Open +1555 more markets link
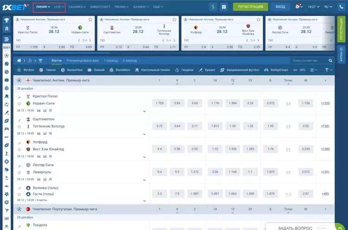This screenshot has width=348, height=230. coord(325,103)
